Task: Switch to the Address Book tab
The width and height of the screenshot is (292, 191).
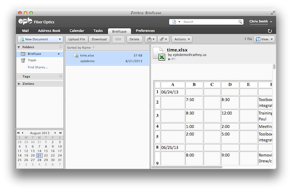Action: coord(49,31)
